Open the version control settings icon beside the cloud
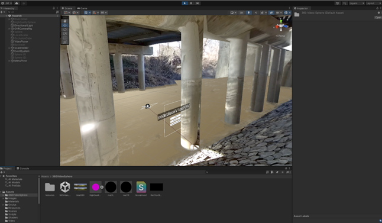 coord(24,3)
